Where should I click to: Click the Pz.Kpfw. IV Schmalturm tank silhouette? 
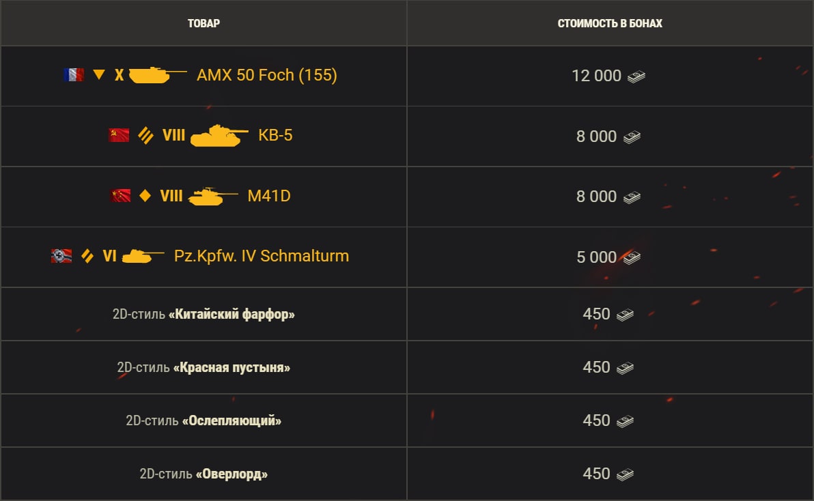(143, 257)
